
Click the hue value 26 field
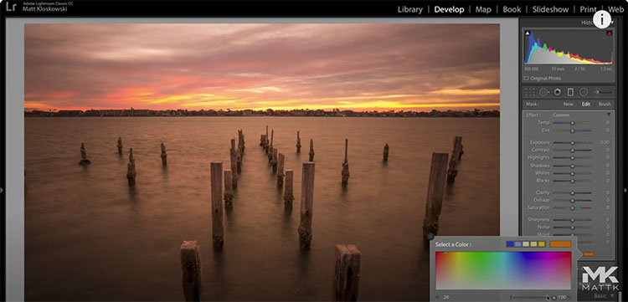(446, 297)
